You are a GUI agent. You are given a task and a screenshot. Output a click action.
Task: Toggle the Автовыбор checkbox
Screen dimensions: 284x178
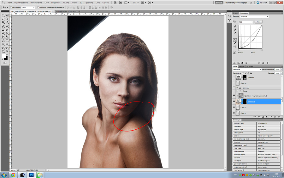coord(11,8)
